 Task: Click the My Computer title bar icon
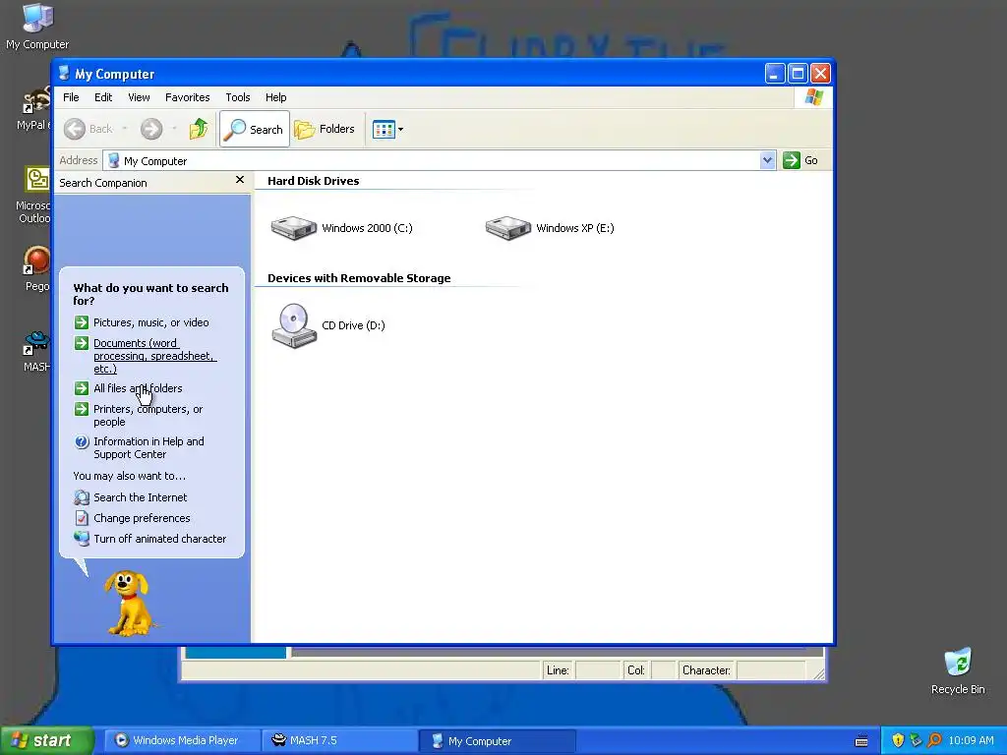click(64, 73)
